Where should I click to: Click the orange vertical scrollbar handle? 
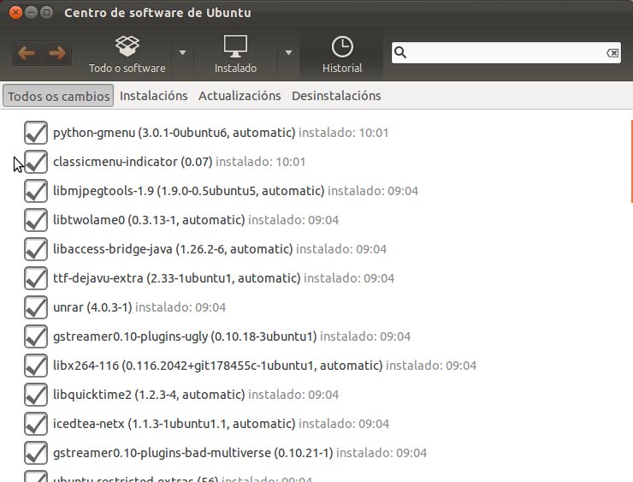631,161
